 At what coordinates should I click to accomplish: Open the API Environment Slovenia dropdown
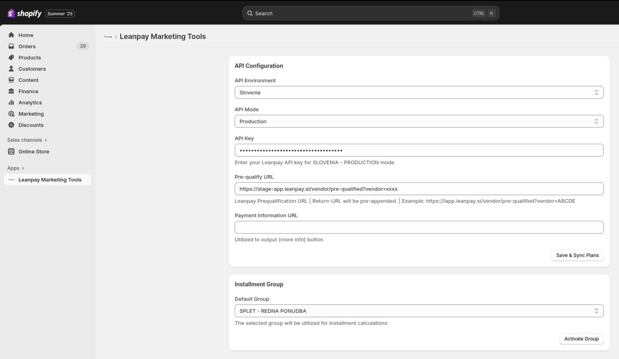(419, 93)
